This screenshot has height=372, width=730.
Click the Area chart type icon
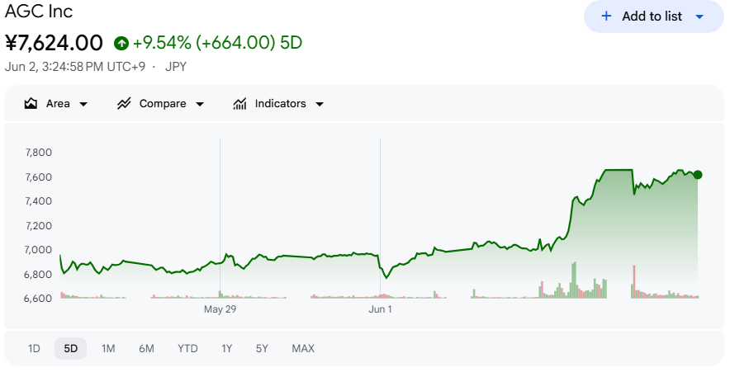click(x=31, y=103)
